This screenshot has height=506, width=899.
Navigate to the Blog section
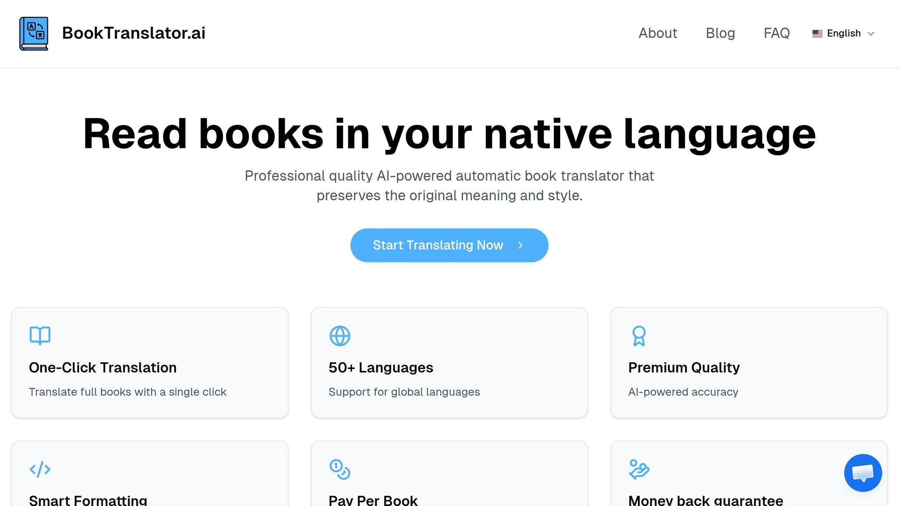720,33
